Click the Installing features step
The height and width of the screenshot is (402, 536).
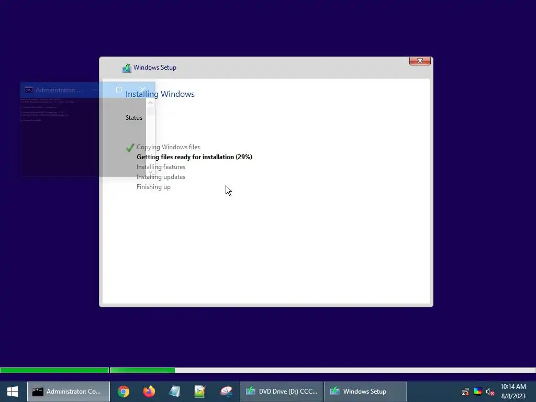pyautogui.click(x=161, y=167)
